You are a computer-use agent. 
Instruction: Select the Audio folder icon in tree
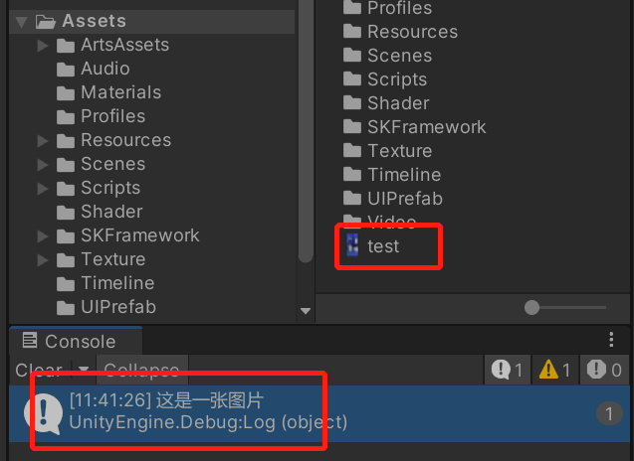(67, 69)
